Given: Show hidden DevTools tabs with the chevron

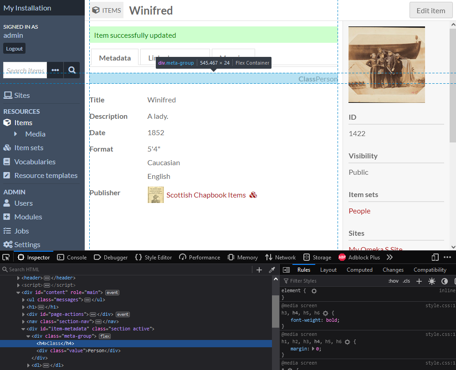Looking at the screenshot, I should [x=390, y=257].
